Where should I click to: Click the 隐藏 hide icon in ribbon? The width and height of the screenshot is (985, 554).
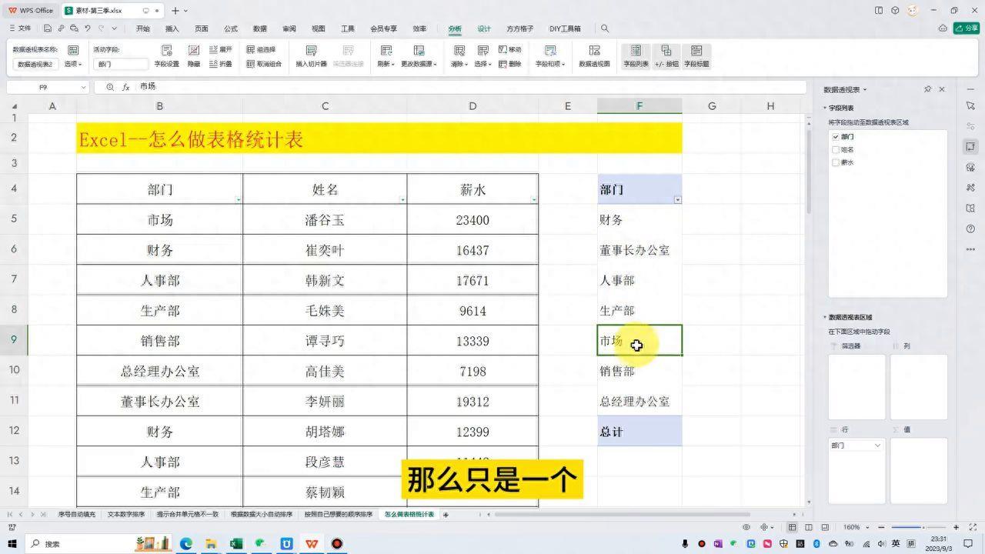click(194, 52)
